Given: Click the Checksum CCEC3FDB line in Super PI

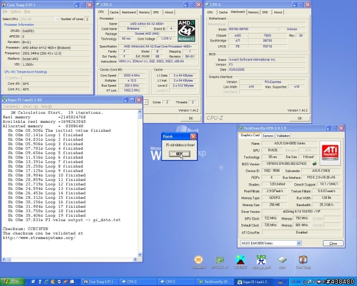Looking at the screenshot, I should pyautogui.click(x=26, y=229).
